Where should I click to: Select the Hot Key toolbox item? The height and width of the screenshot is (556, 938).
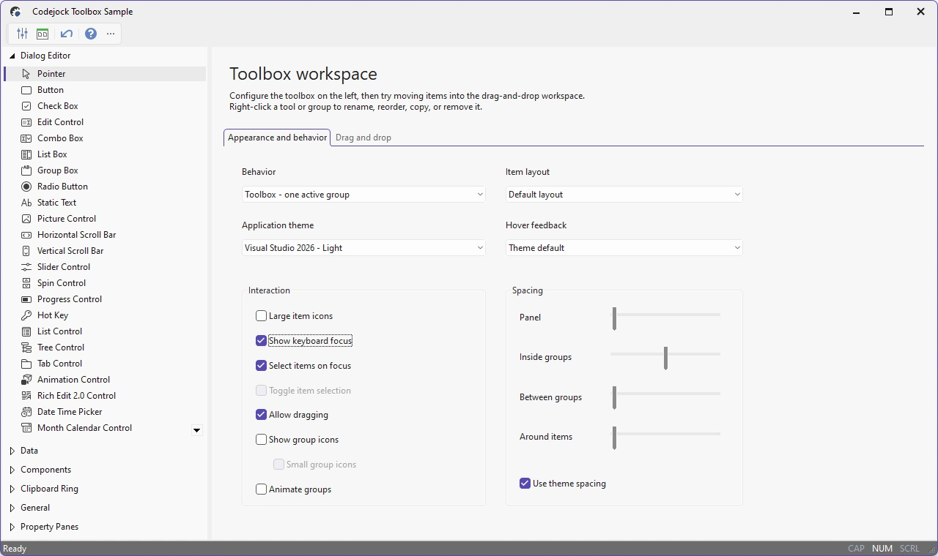click(106, 315)
